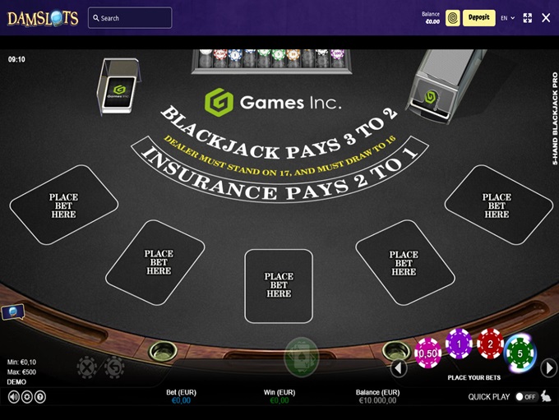Select the red 2 chip
Screen dimensions: 559x420
click(x=490, y=344)
